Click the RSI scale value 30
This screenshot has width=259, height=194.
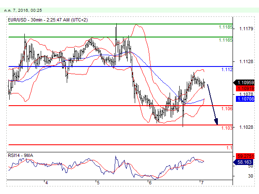[251, 176]
